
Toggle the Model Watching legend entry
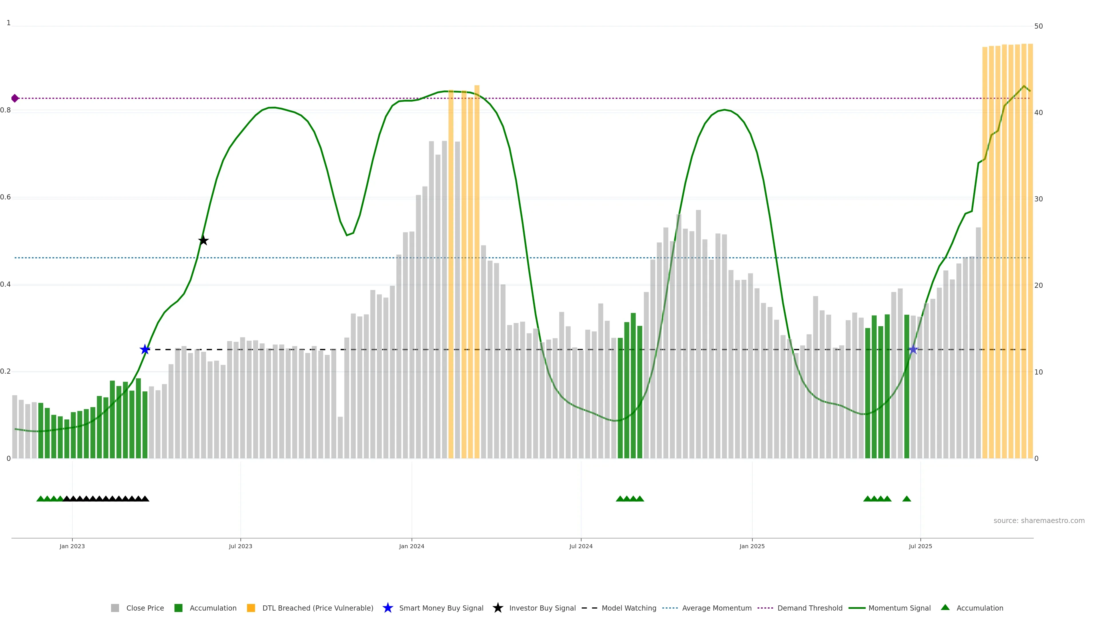[628, 608]
